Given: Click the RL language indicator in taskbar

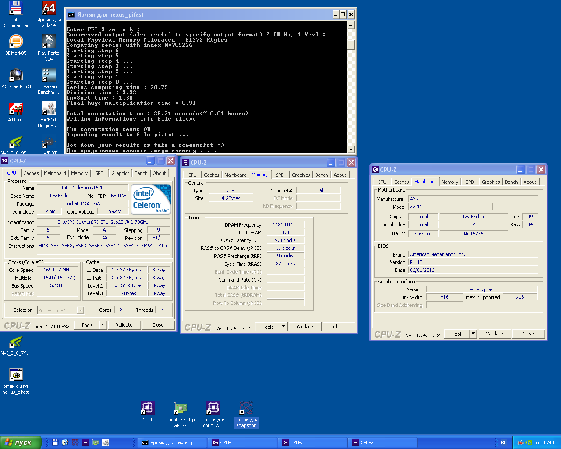Looking at the screenshot, I should click(504, 442).
